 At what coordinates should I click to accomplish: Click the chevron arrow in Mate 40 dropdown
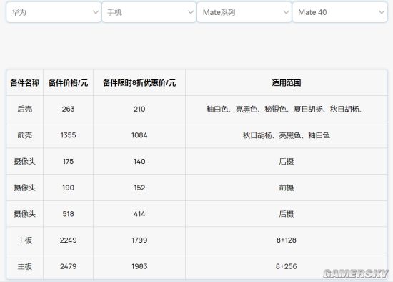(x=382, y=12)
